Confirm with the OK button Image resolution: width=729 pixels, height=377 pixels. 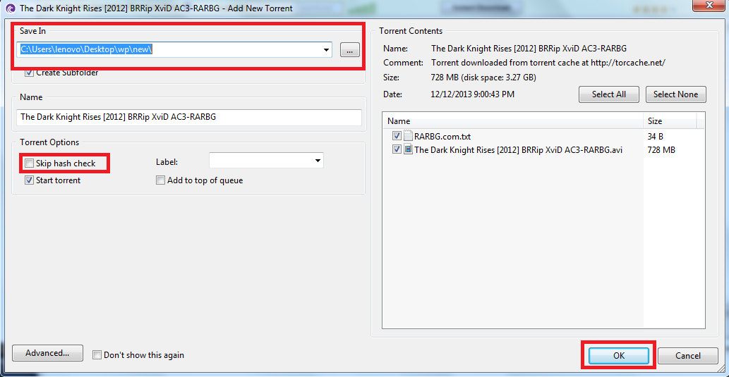tap(619, 356)
